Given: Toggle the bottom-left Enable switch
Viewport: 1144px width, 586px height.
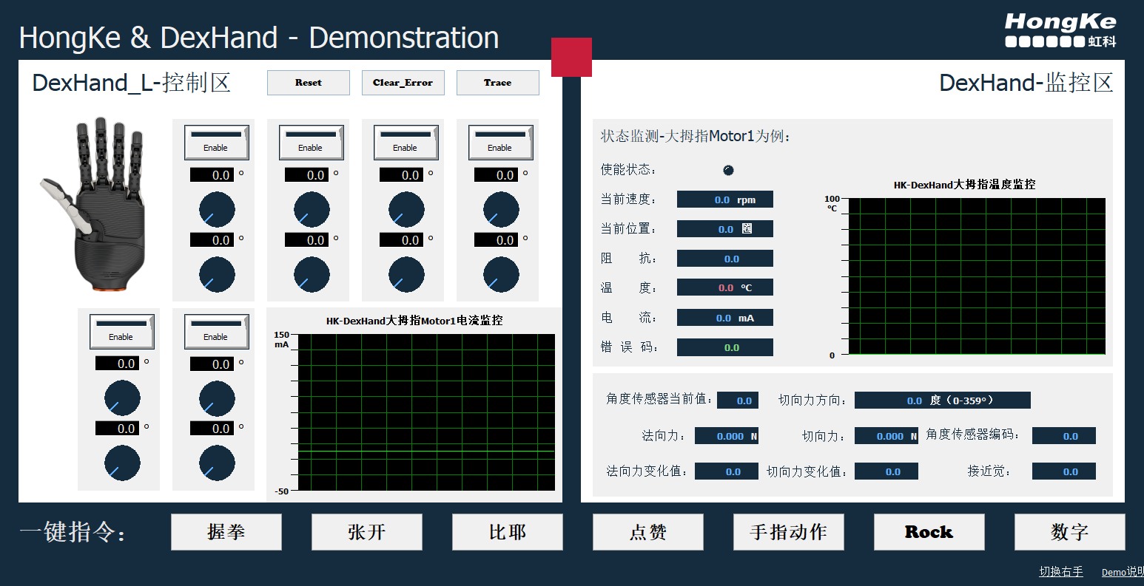Looking at the screenshot, I should (x=121, y=331).
